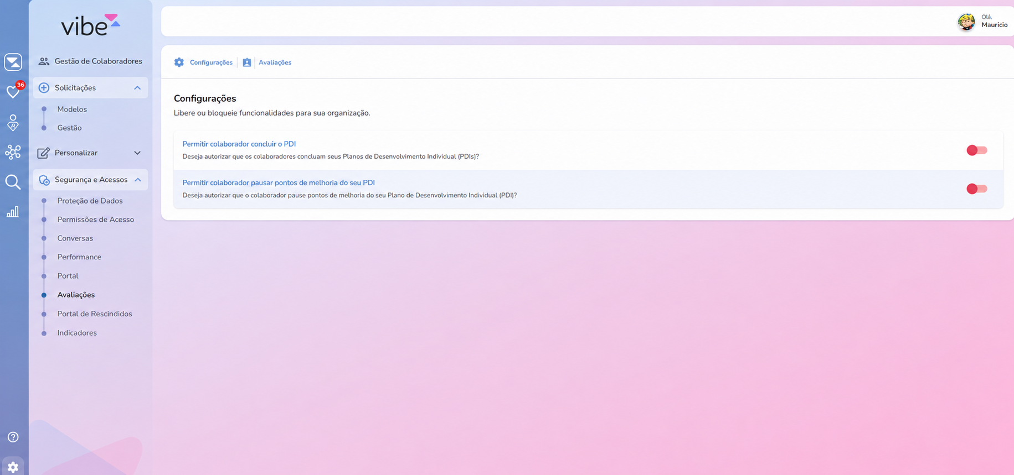1014x475 pixels.
Task: Open Mauricio's user avatar
Action: [x=966, y=22]
